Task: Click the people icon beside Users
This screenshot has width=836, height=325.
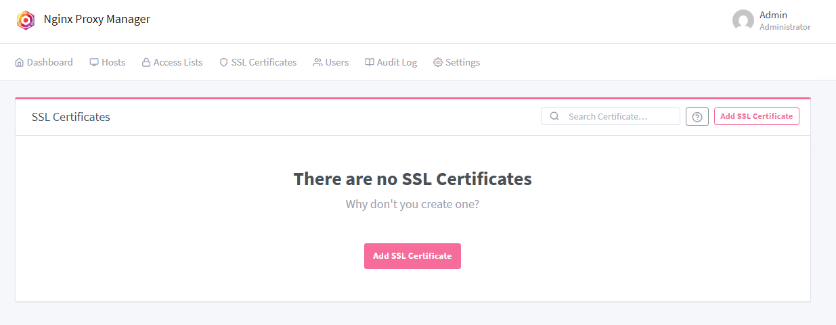Action: (x=317, y=62)
